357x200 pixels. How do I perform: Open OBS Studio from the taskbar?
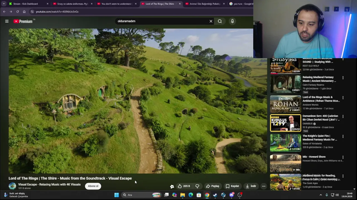(240, 195)
